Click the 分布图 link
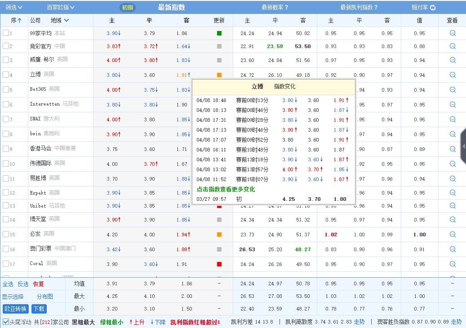This screenshot has height=328, width=466. tap(45, 297)
